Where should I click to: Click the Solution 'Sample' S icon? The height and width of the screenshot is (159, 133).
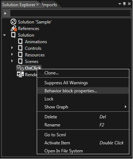(13, 22)
